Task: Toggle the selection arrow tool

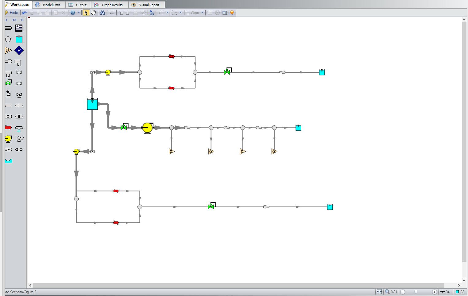Action: tap(86, 13)
